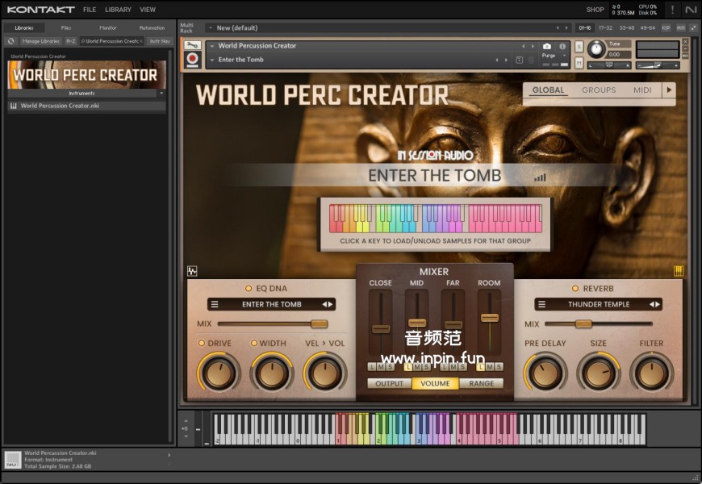
Task: Toggle the REVERB power light
Action: pos(575,289)
